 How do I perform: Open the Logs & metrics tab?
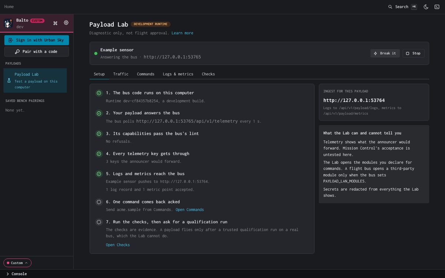click(178, 74)
